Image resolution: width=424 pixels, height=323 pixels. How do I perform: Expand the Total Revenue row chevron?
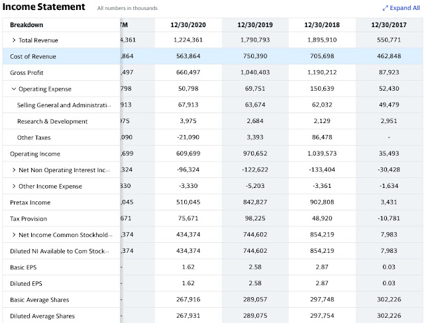click(x=14, y=40)
